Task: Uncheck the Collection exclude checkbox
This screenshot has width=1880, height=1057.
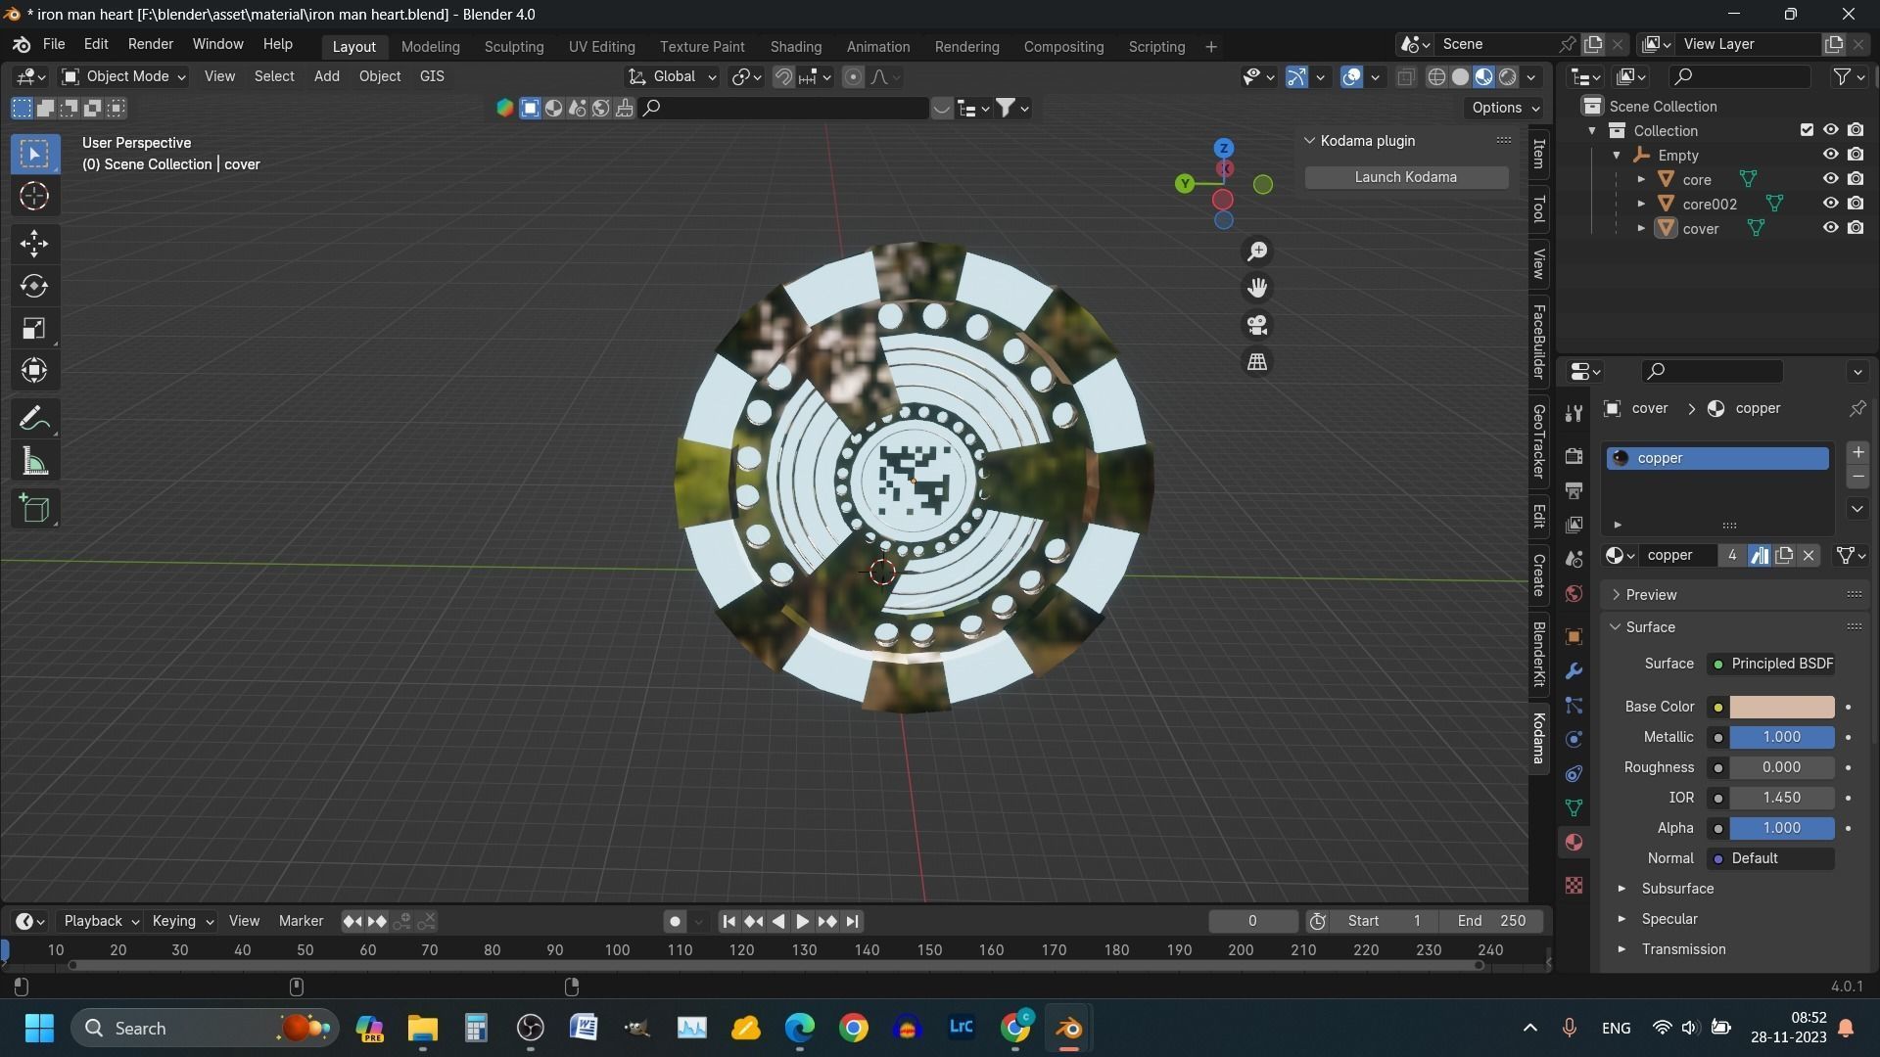Action: click(x=1807, y=130)
